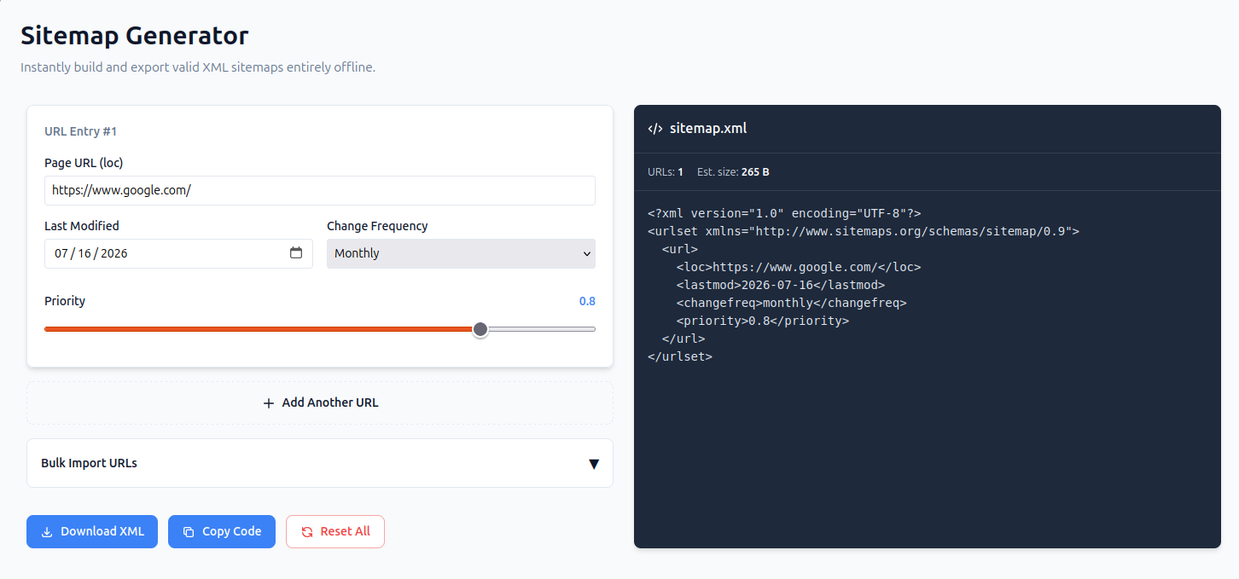Click the 'Priority' field label

coord(65,301)
